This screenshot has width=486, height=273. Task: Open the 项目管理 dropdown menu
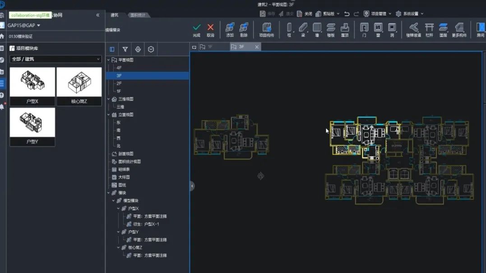377,14
